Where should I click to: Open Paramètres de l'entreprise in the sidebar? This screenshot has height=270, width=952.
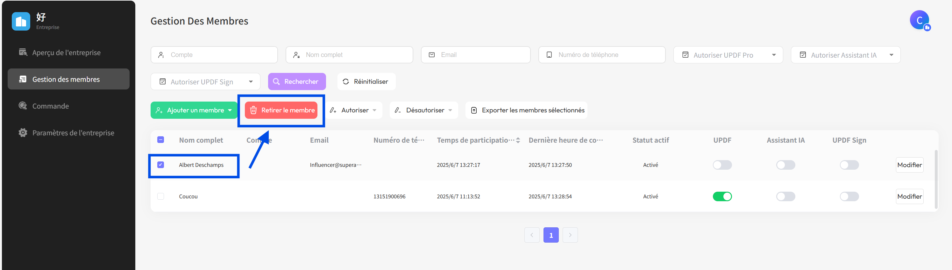68,132
